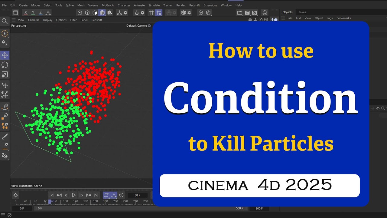Open the MoGraph menu
Image resolution: width=387 pixels, height=218 pixels.
click(108, 5)
